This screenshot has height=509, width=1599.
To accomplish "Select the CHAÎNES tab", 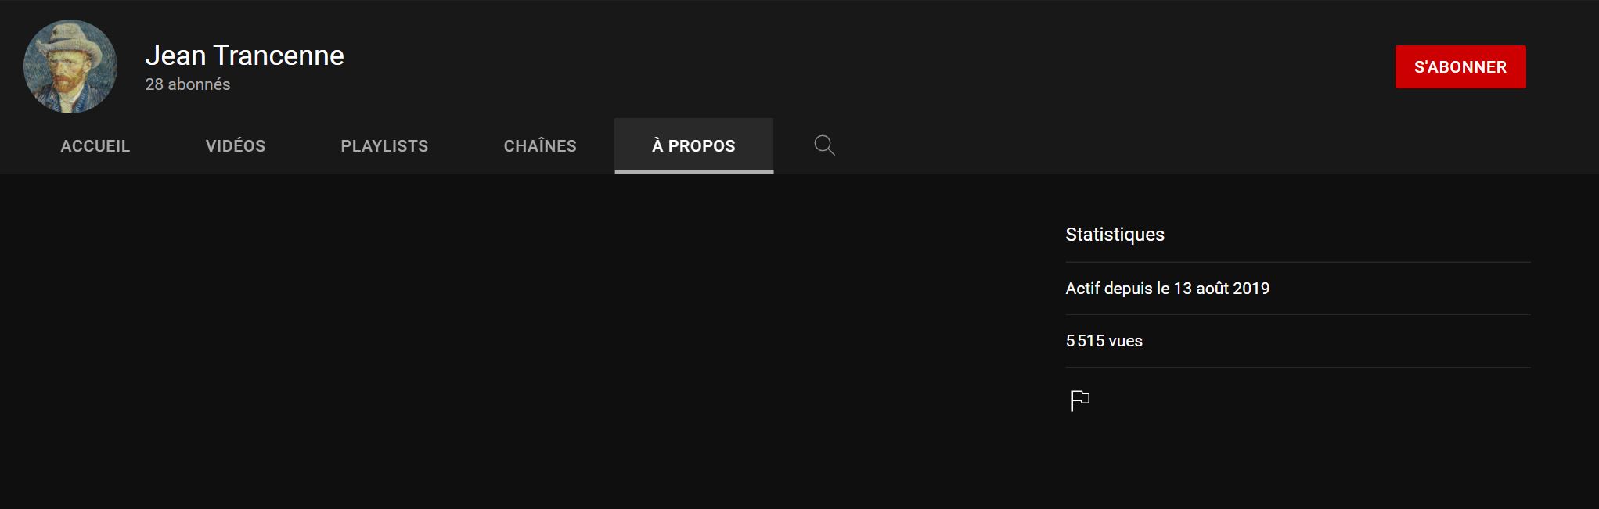I will tap(540, 146).
